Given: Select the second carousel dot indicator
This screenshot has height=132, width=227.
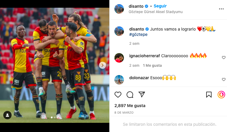Looking at the screenshot, I should [x=55, y=117].
